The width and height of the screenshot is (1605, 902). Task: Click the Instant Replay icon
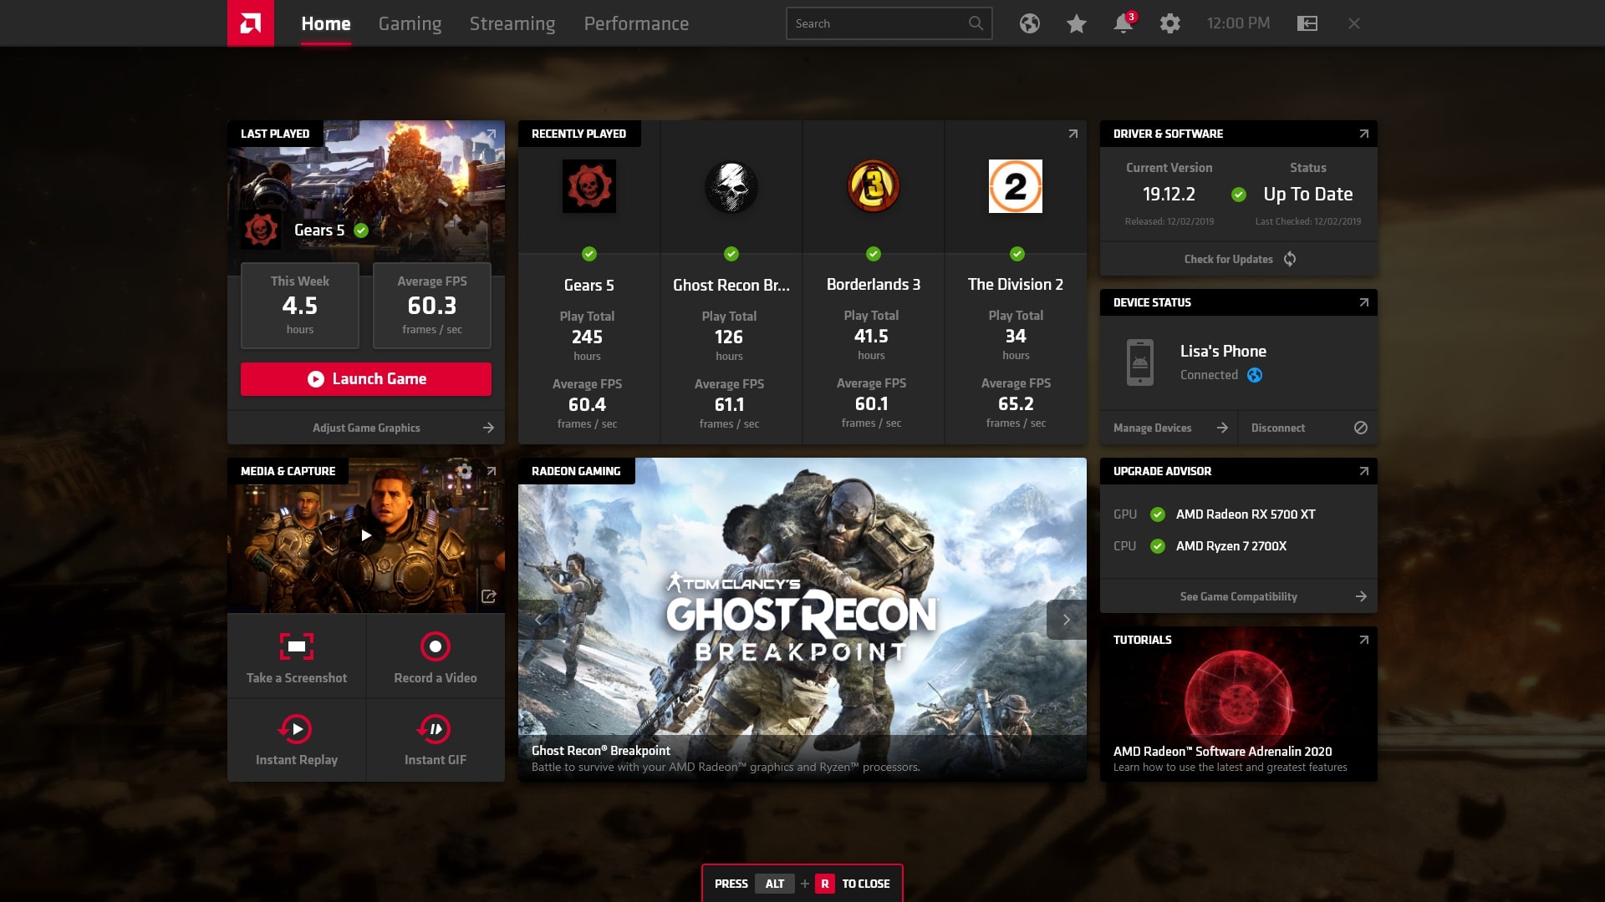297,729
